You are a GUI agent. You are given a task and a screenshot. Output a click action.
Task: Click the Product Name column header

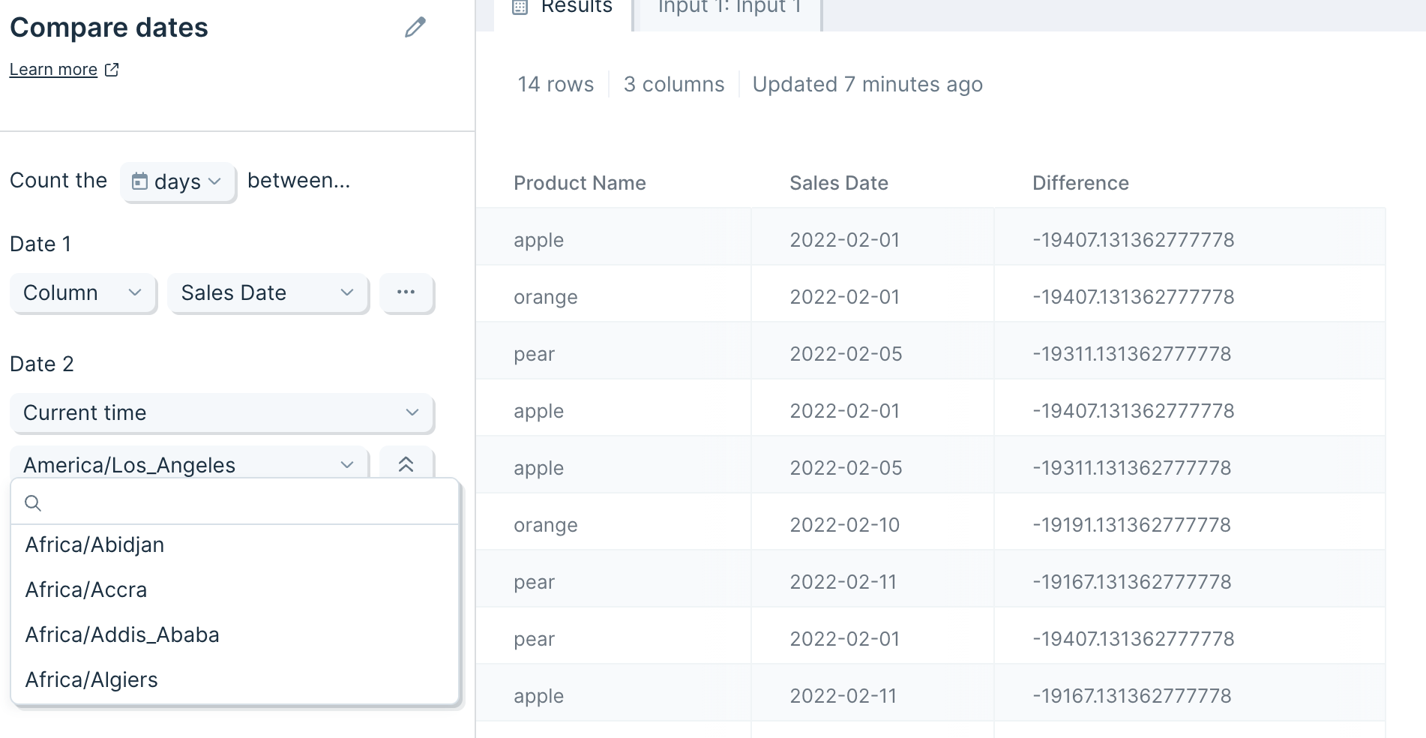pyautogui.click(x=580, y=184)
